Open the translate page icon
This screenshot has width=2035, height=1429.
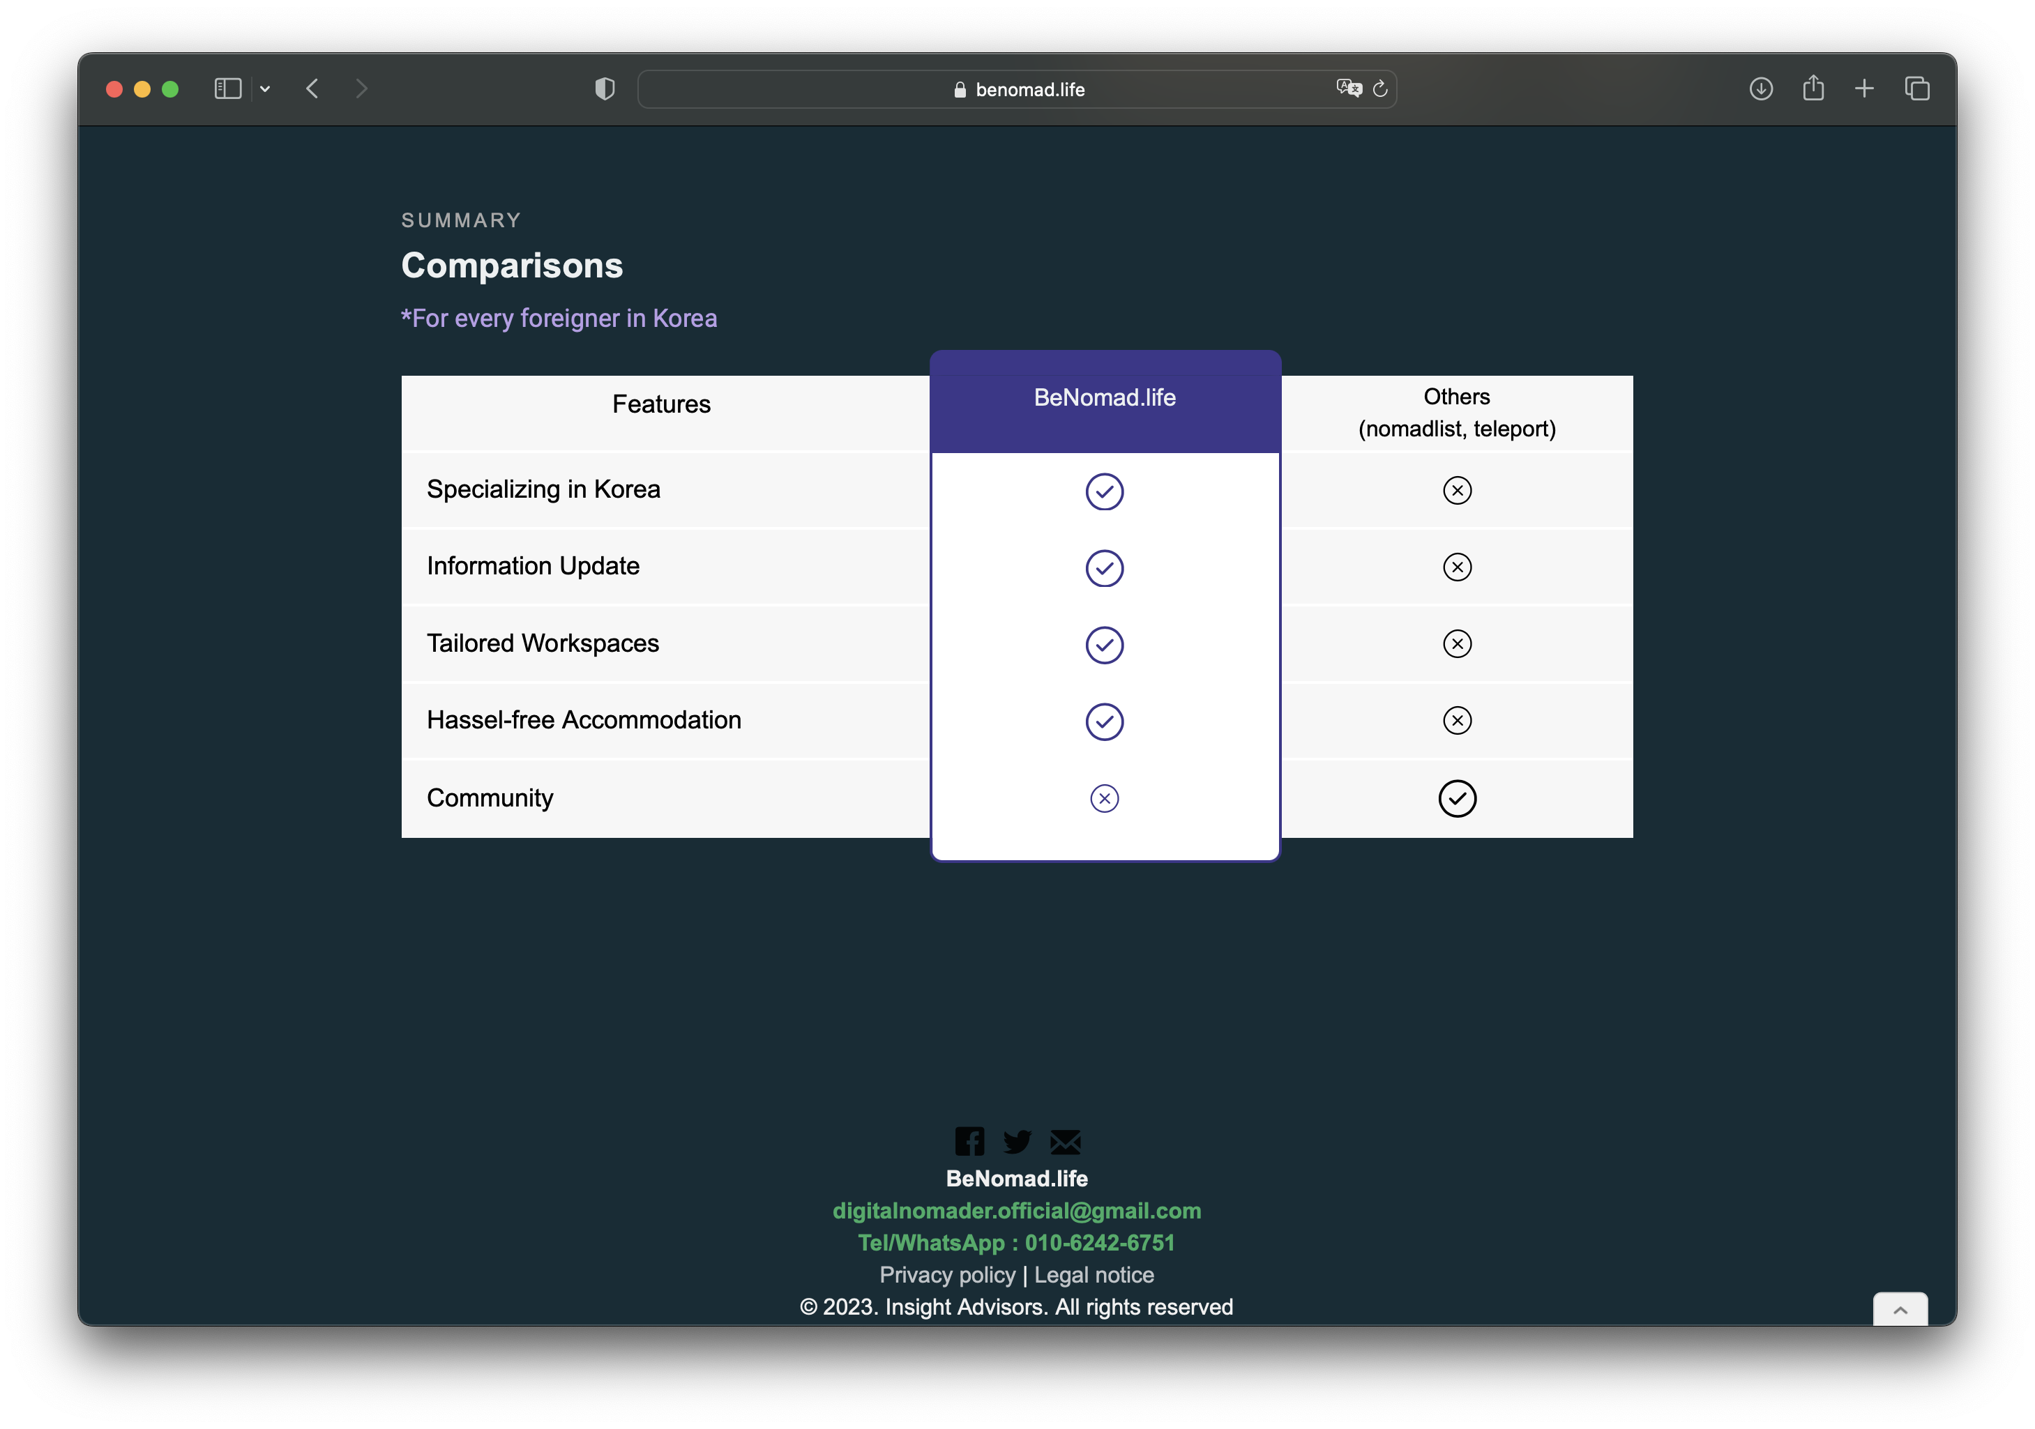1348,88
